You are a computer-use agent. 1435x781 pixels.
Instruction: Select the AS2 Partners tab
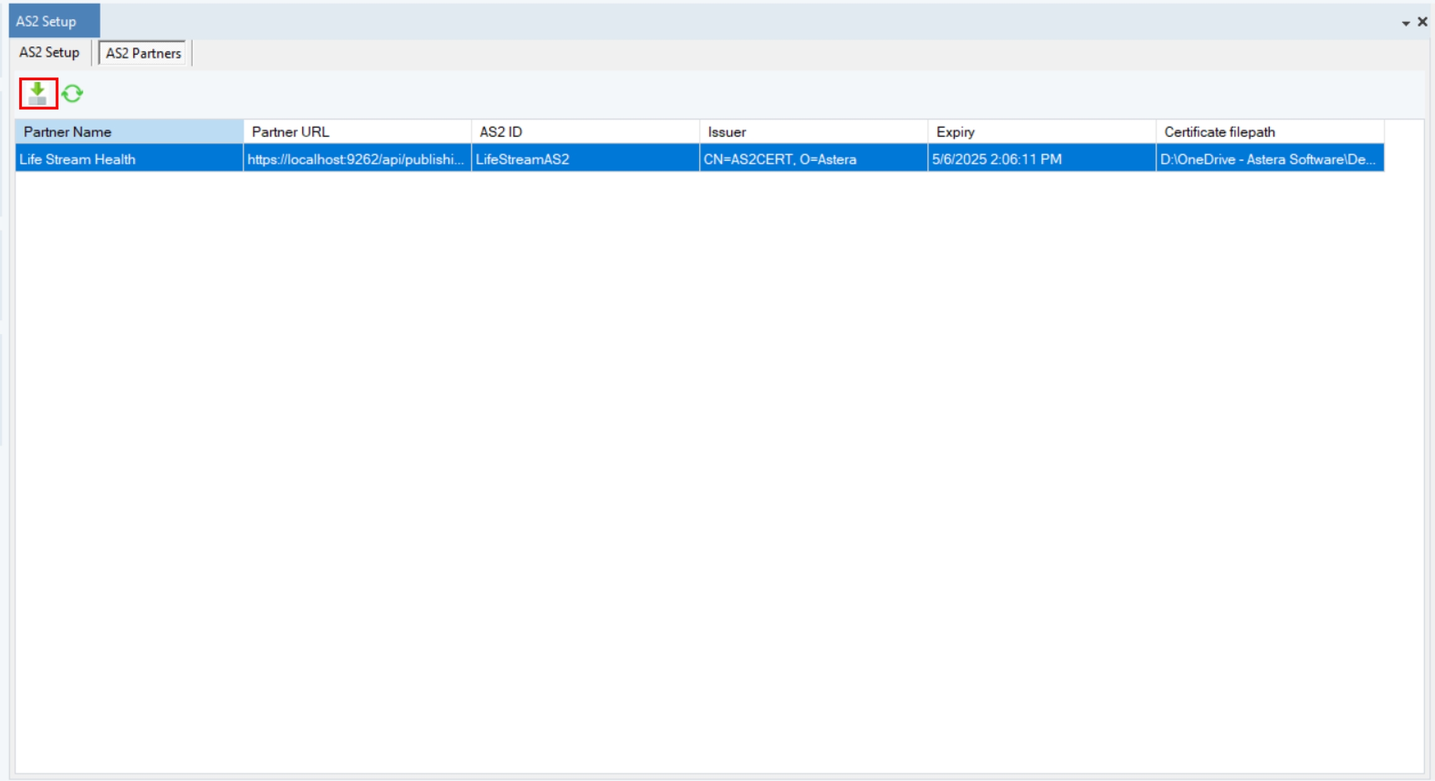coord(143,54)
